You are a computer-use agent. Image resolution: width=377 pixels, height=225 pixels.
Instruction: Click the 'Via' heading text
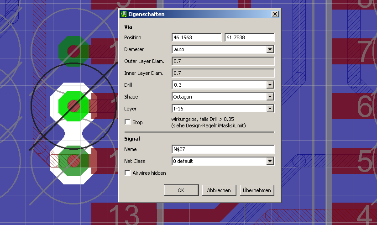click(x=128, y=27)
